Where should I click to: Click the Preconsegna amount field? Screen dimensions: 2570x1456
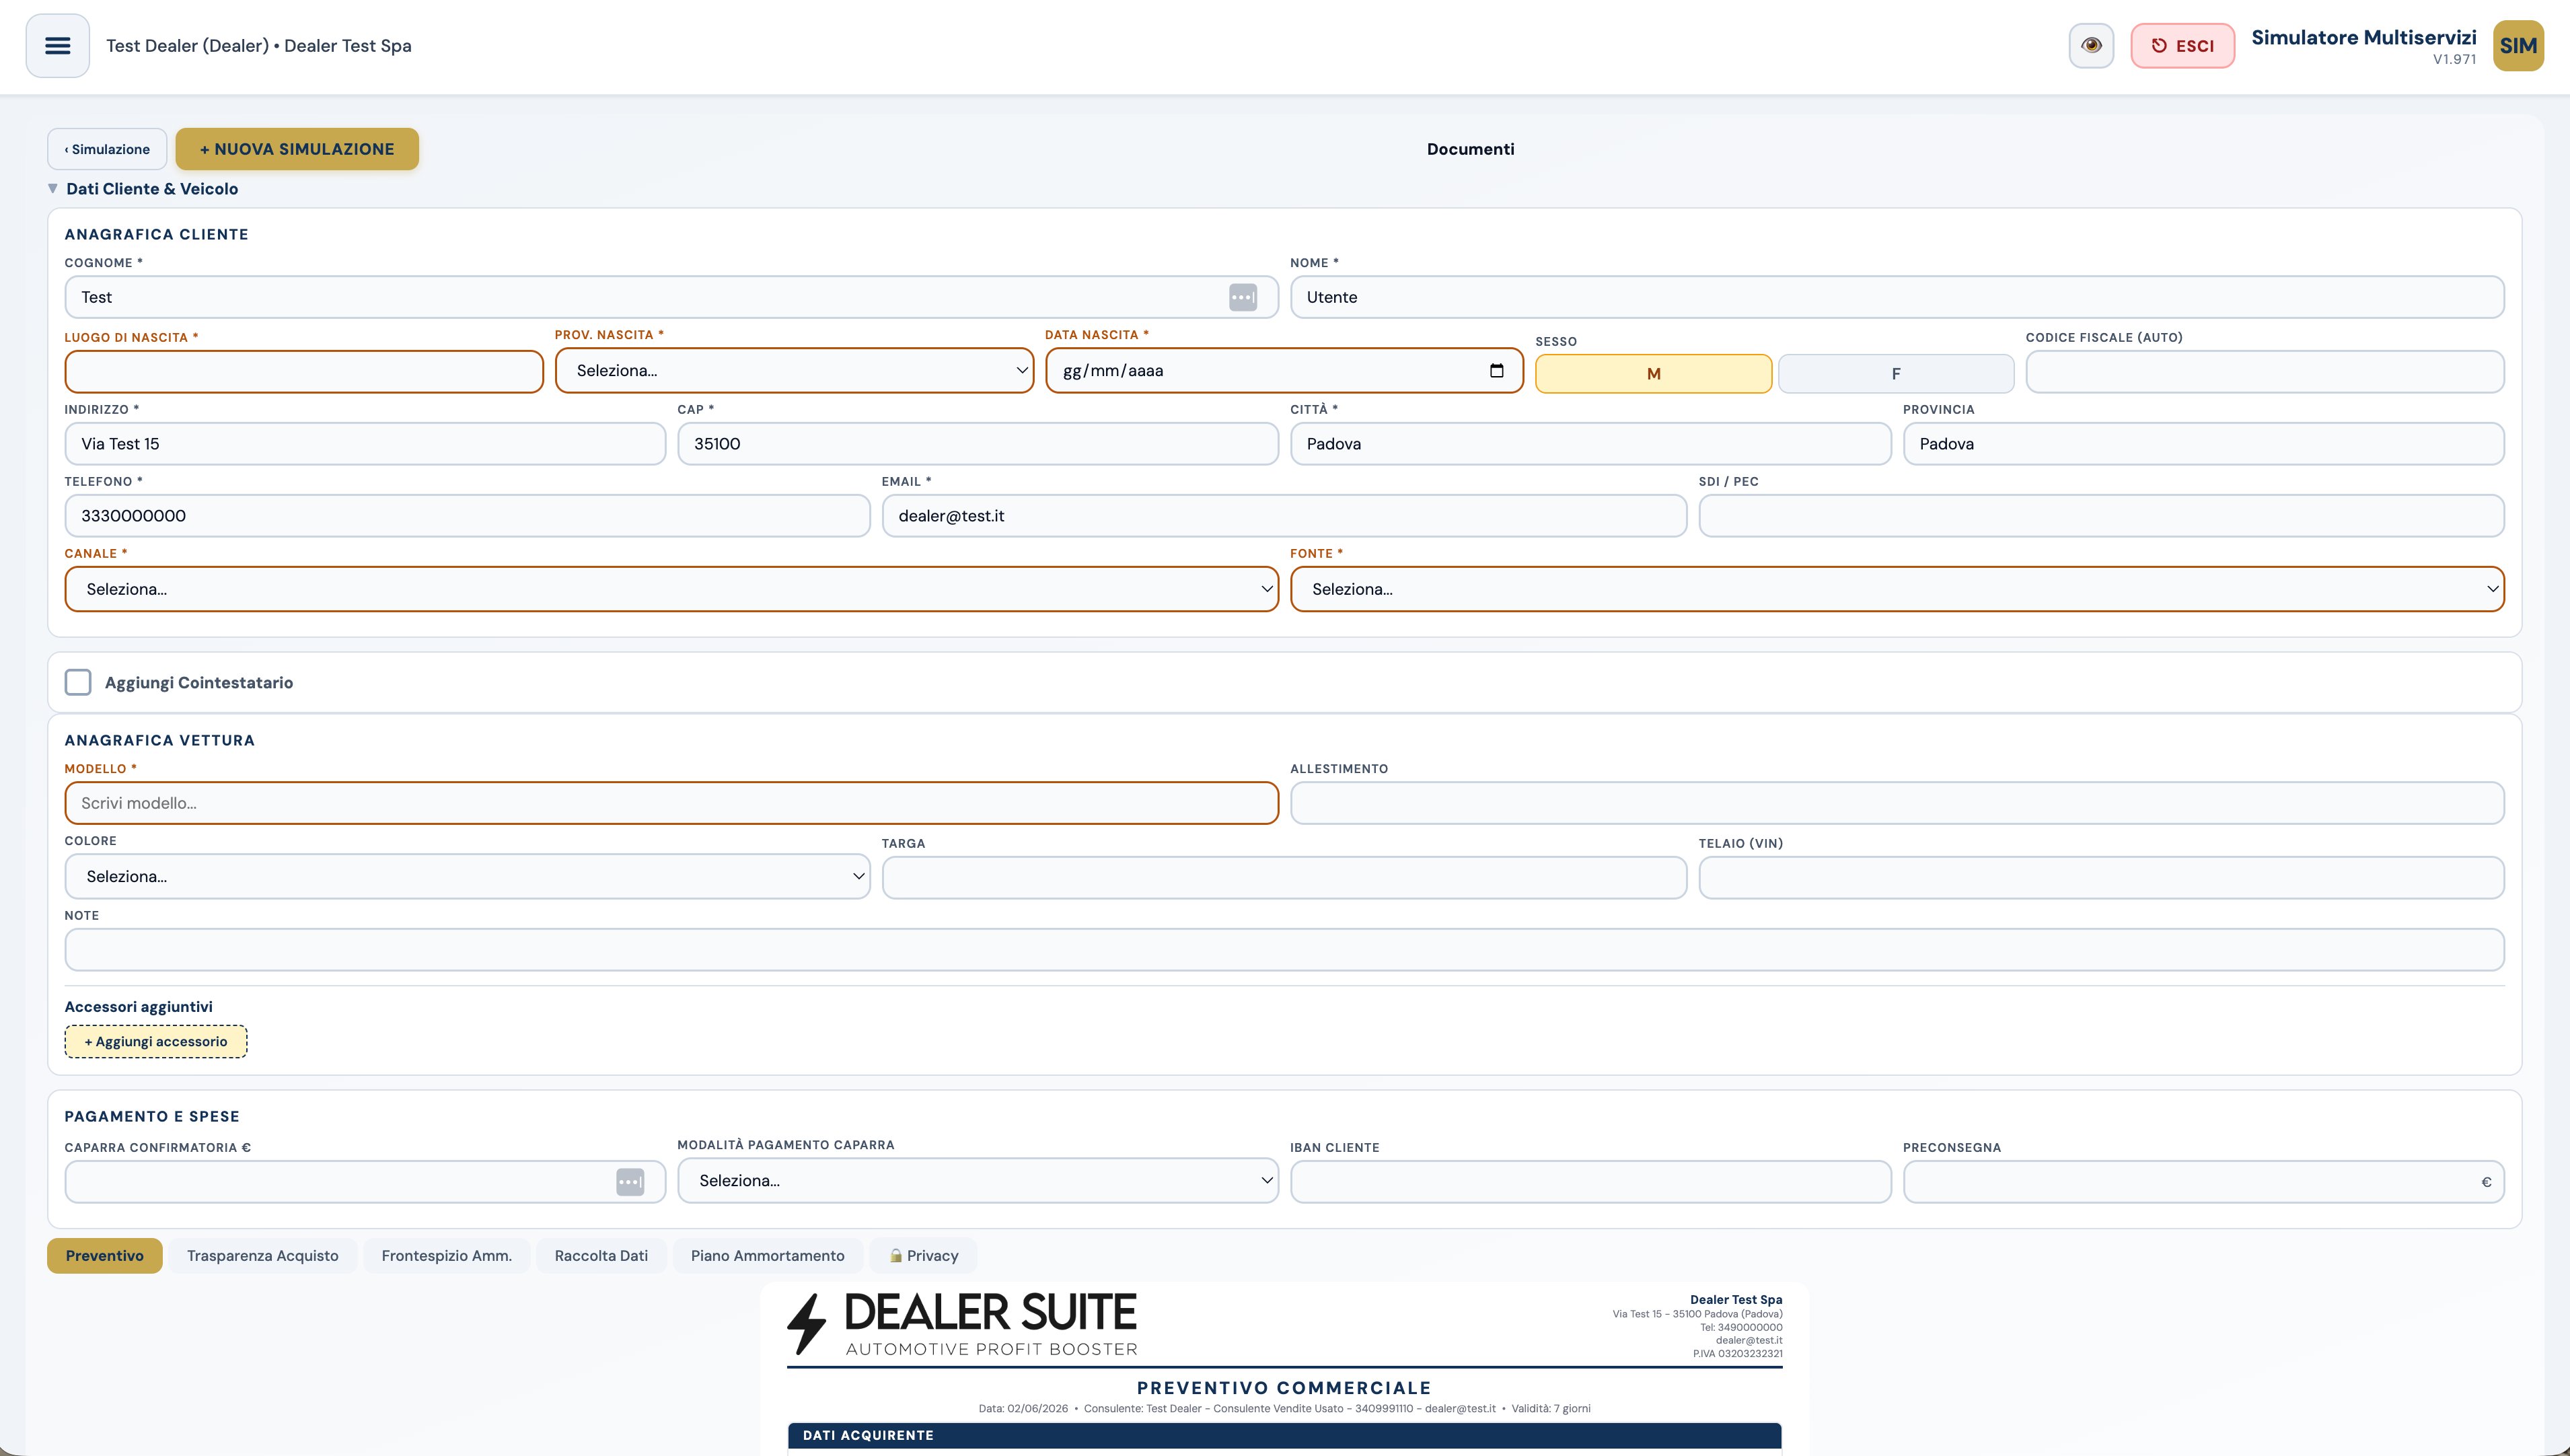coord(2203,1182)
